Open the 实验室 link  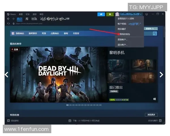tap(76, 33)
